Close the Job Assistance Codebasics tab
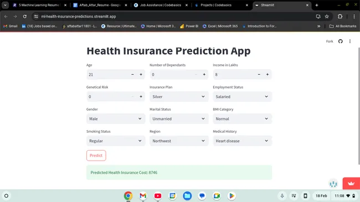The image size is (360, 202). (x=187, y=5)
